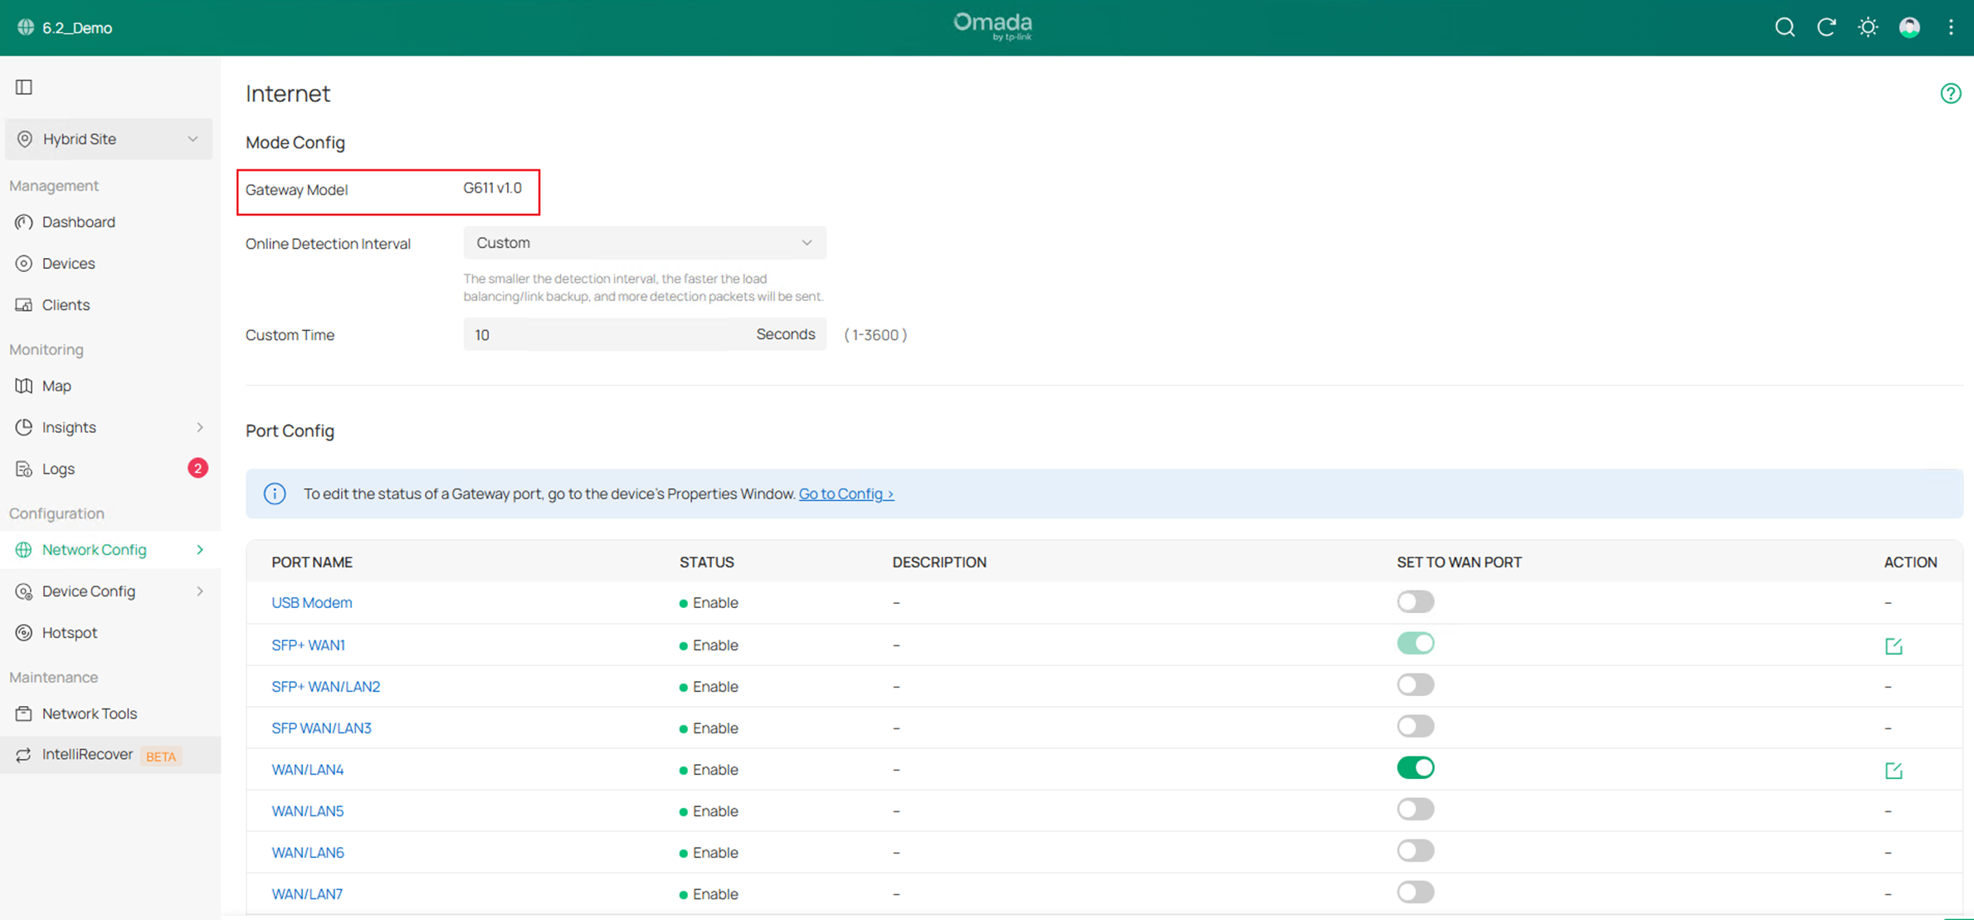Viewport: 1974px width, 920px height.
Task: Follow the Go to Config link
Action: click(846, 493)
